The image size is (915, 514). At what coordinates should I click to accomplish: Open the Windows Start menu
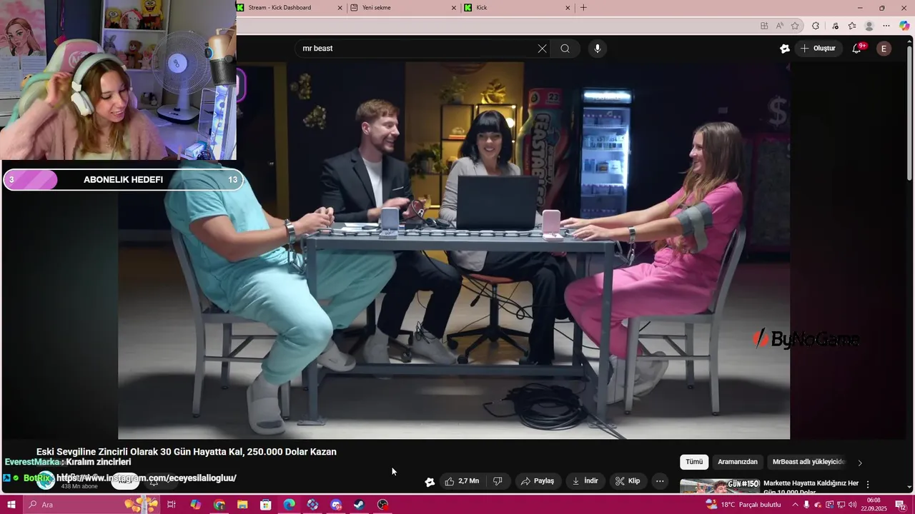(x=11, y=505)
